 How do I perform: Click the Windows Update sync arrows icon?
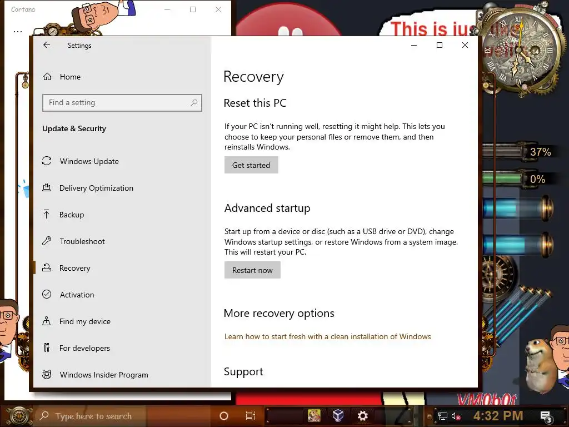(47, 161)
